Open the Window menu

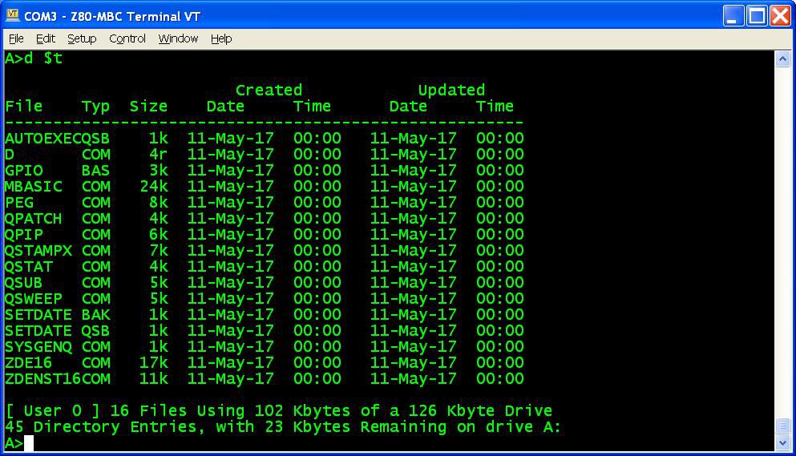pos(178,38)
